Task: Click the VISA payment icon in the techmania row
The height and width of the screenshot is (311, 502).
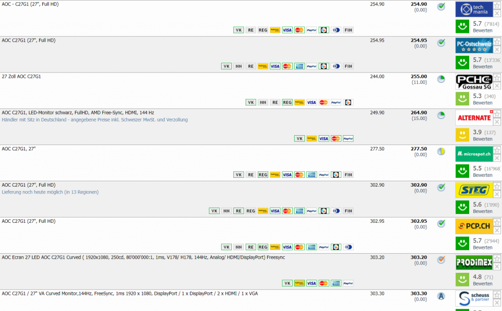Action: 287,30
